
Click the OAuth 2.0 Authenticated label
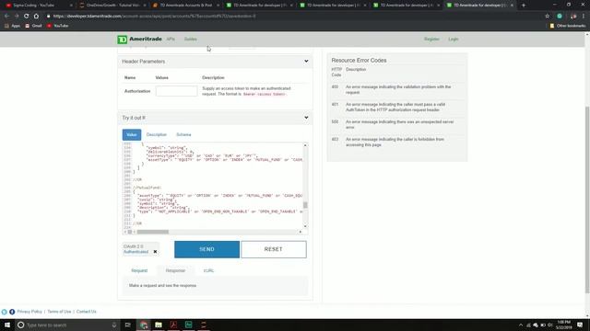(x=136, y=249)
